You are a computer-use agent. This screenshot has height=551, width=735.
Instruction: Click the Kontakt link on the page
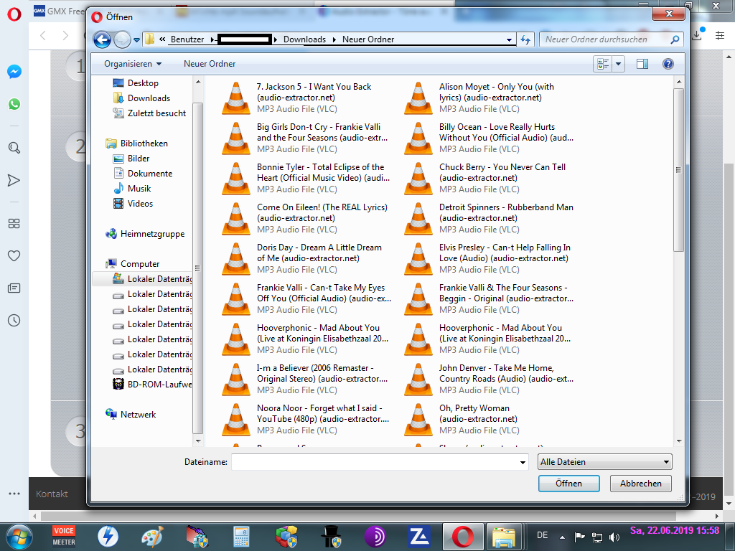(52, 494)
